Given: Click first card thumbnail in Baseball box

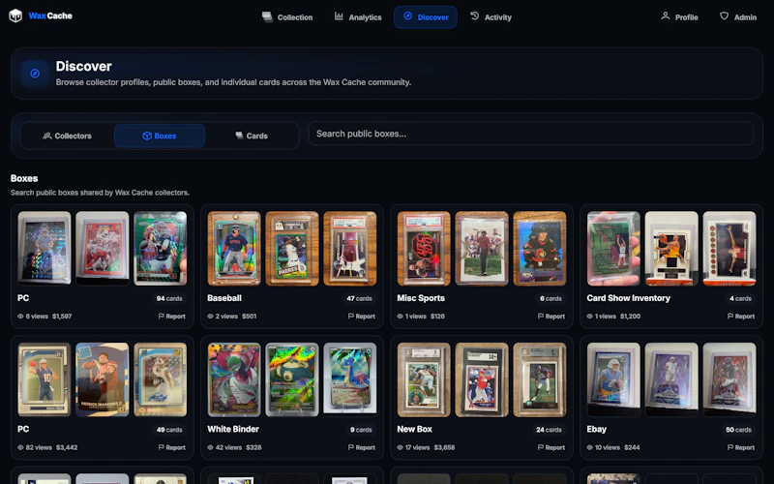Looking at the screenshot, I should coord(234,249).
